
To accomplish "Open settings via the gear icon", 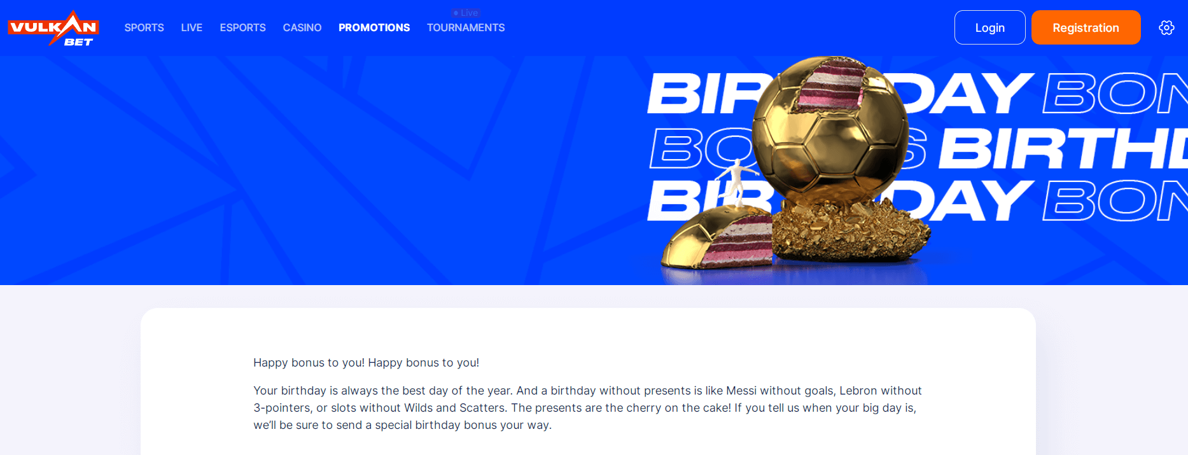I will pos(1166,28).
